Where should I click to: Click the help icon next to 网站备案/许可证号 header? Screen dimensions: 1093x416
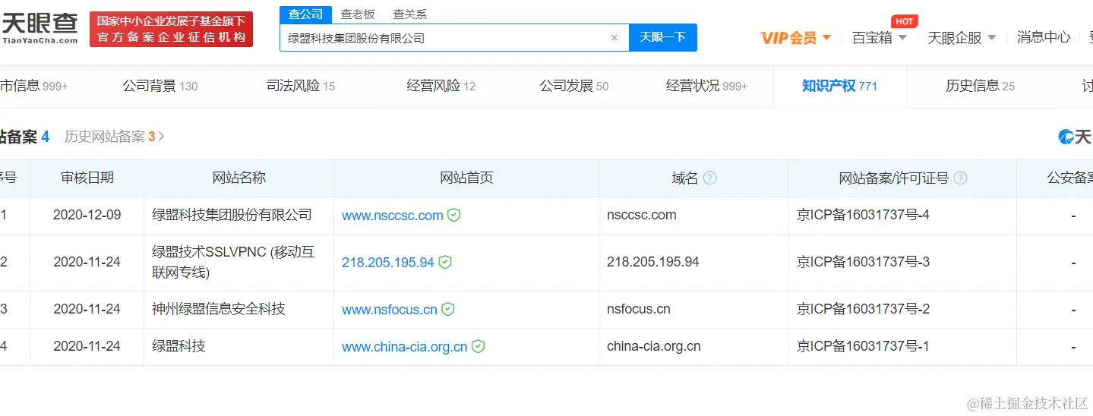960,178
